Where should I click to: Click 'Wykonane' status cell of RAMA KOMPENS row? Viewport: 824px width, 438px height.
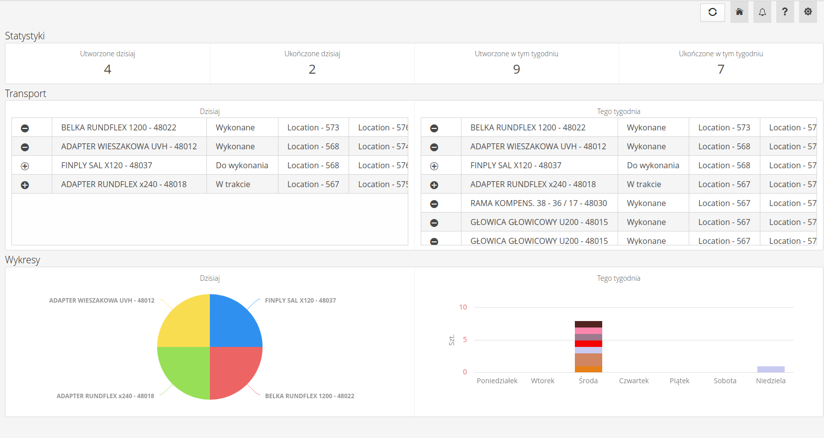tap(646, 204)
